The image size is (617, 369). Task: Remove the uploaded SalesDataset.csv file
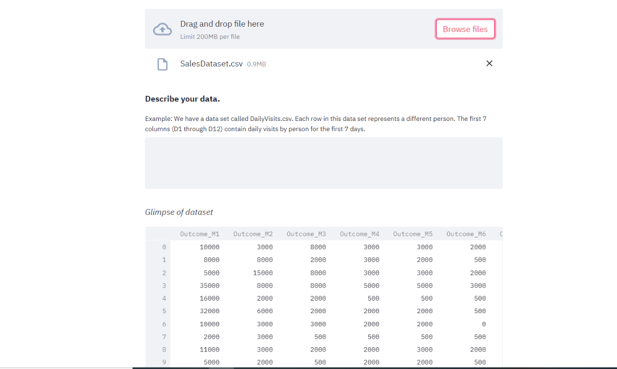coord(489,64)
